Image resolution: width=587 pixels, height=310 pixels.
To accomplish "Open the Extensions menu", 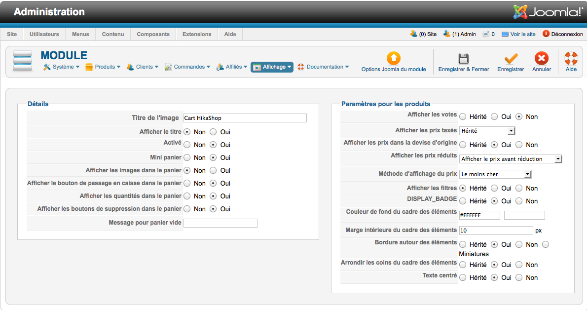I will click(x=197, y=34).
